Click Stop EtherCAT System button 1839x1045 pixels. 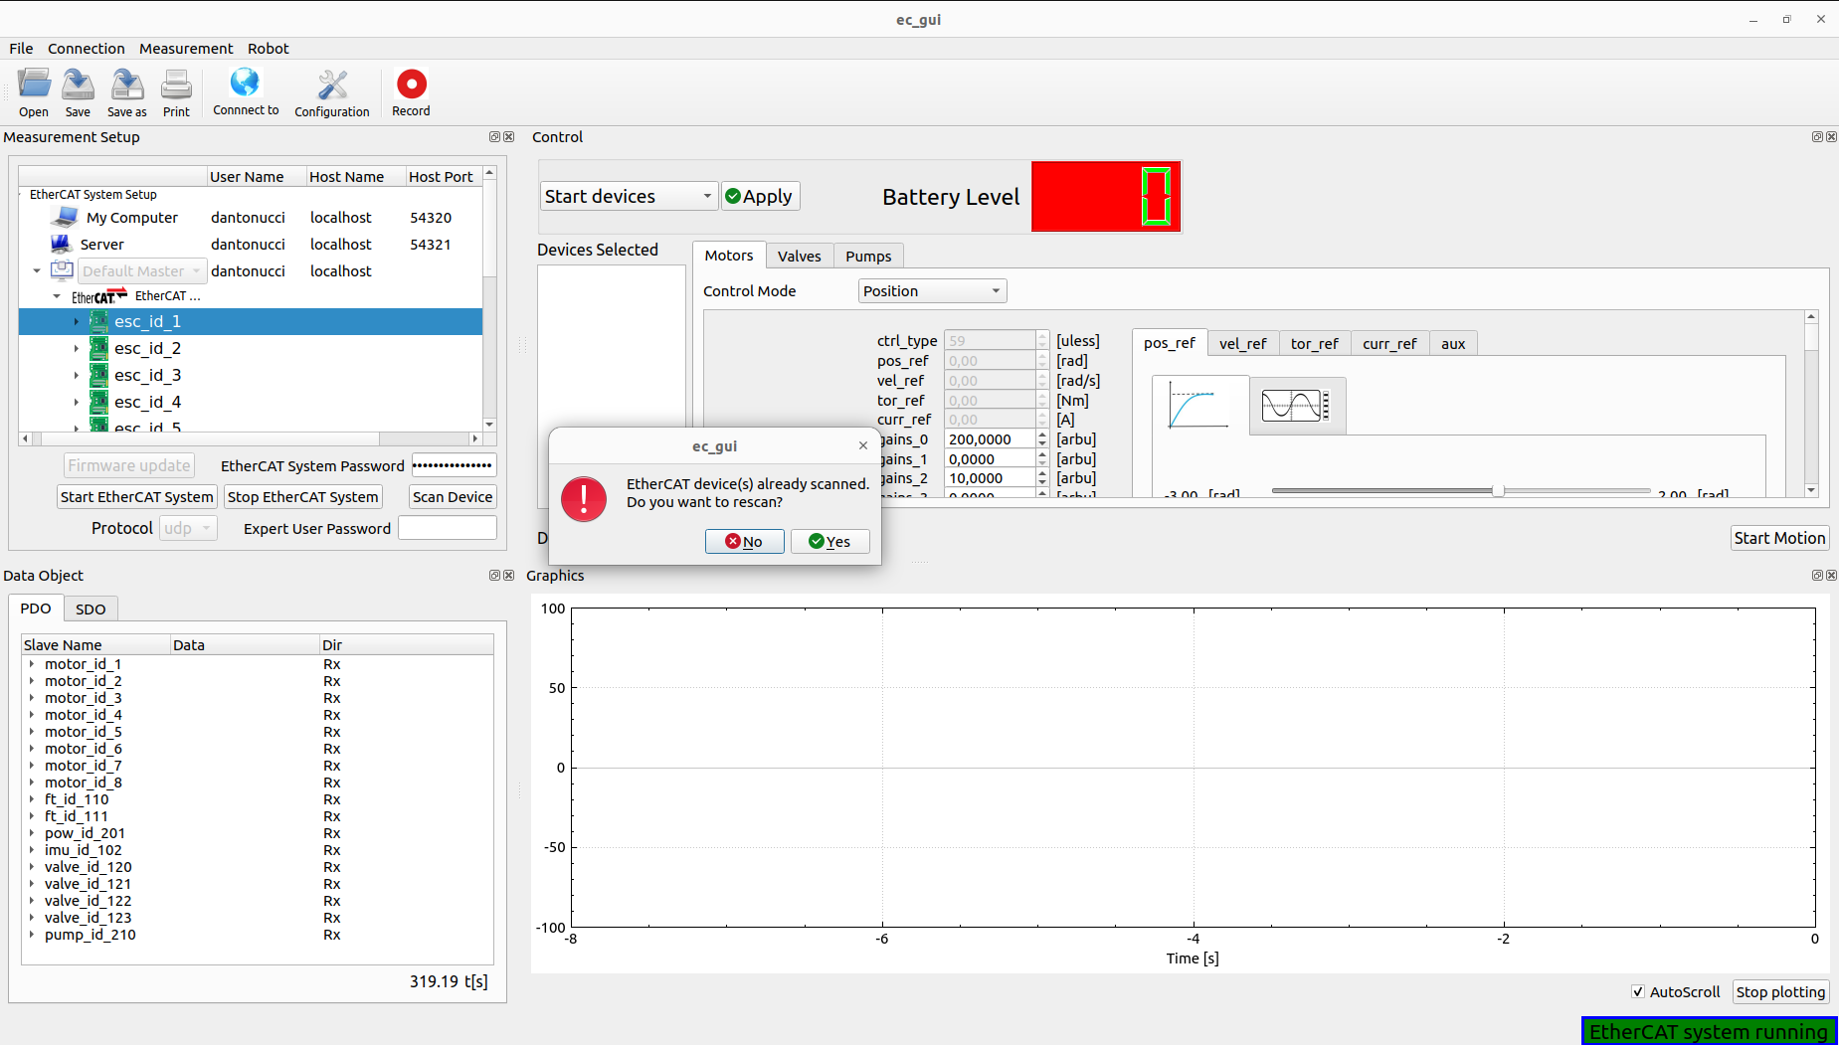tap(303, 497)
